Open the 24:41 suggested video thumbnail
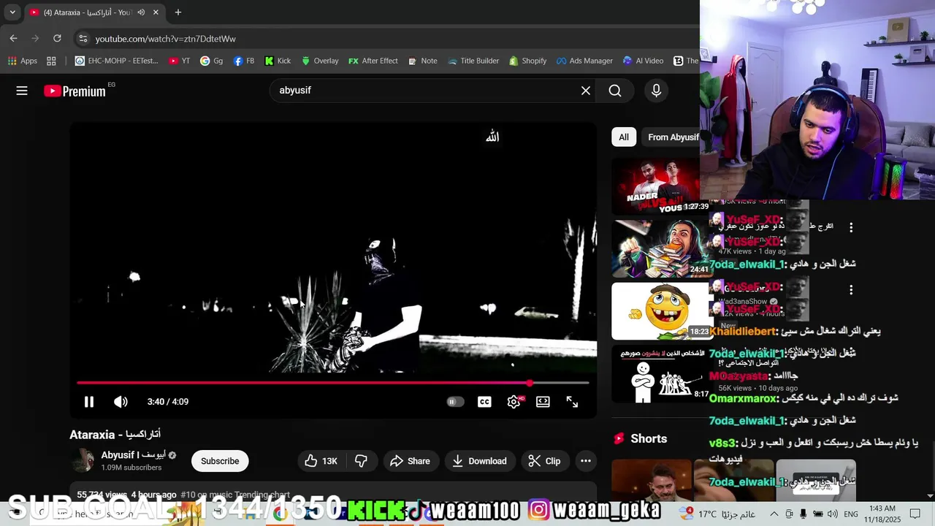The image size is (935, 526). (661, 248)
